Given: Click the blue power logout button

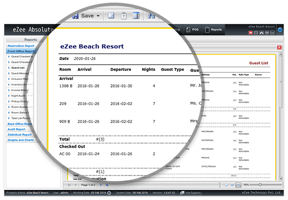Looking at the screenshot, I should (280, 29).
